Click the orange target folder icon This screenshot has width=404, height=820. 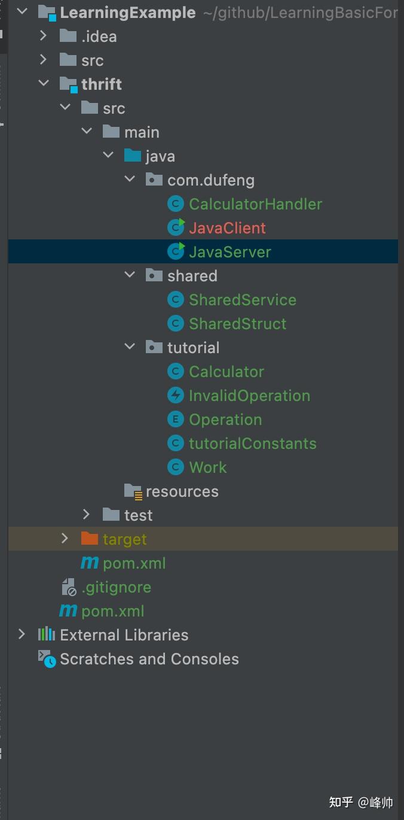(x=90, y=539)
